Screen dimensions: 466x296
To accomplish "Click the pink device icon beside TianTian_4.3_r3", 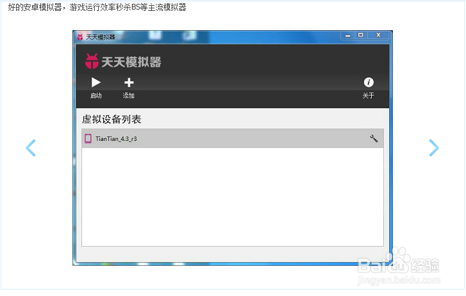I will click(88, 138).
